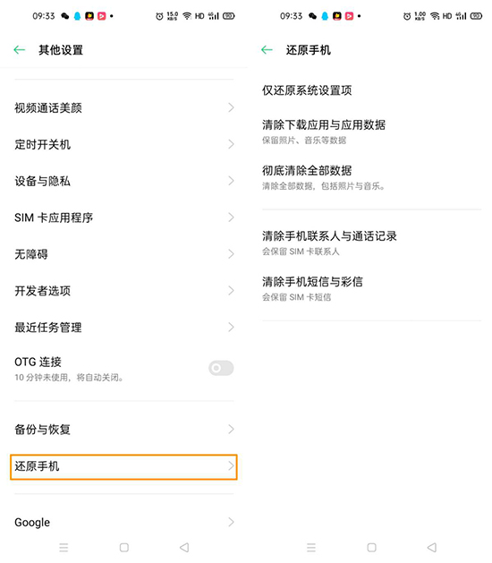Select 彻底清除全部数据 option

point(371,177)
